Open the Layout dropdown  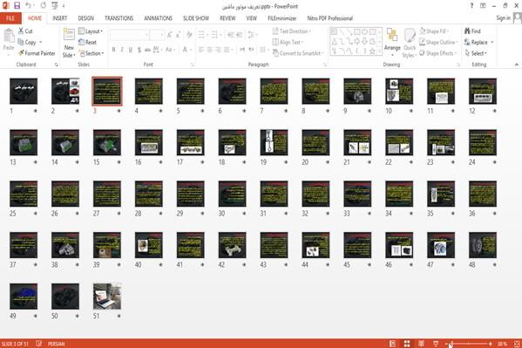click(x=91, y=31)
